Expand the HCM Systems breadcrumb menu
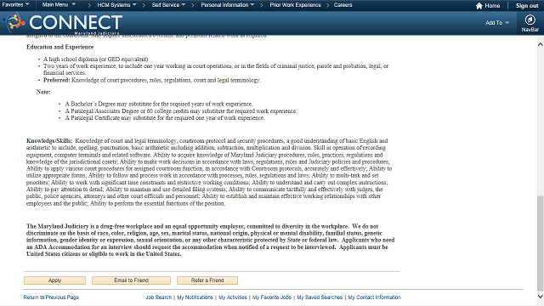Image resolution: width=544 pixels, height=306 pixels. (116, 5)
